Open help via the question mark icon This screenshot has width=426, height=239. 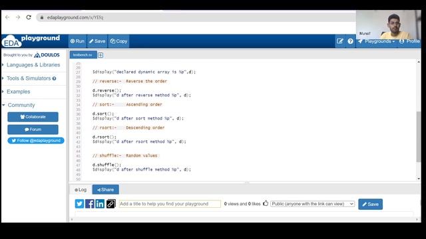(x=351, y=41)
